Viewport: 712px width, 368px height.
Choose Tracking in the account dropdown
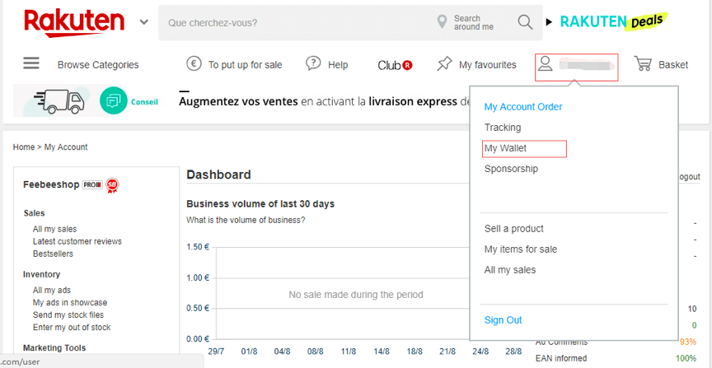coord(503,128)
